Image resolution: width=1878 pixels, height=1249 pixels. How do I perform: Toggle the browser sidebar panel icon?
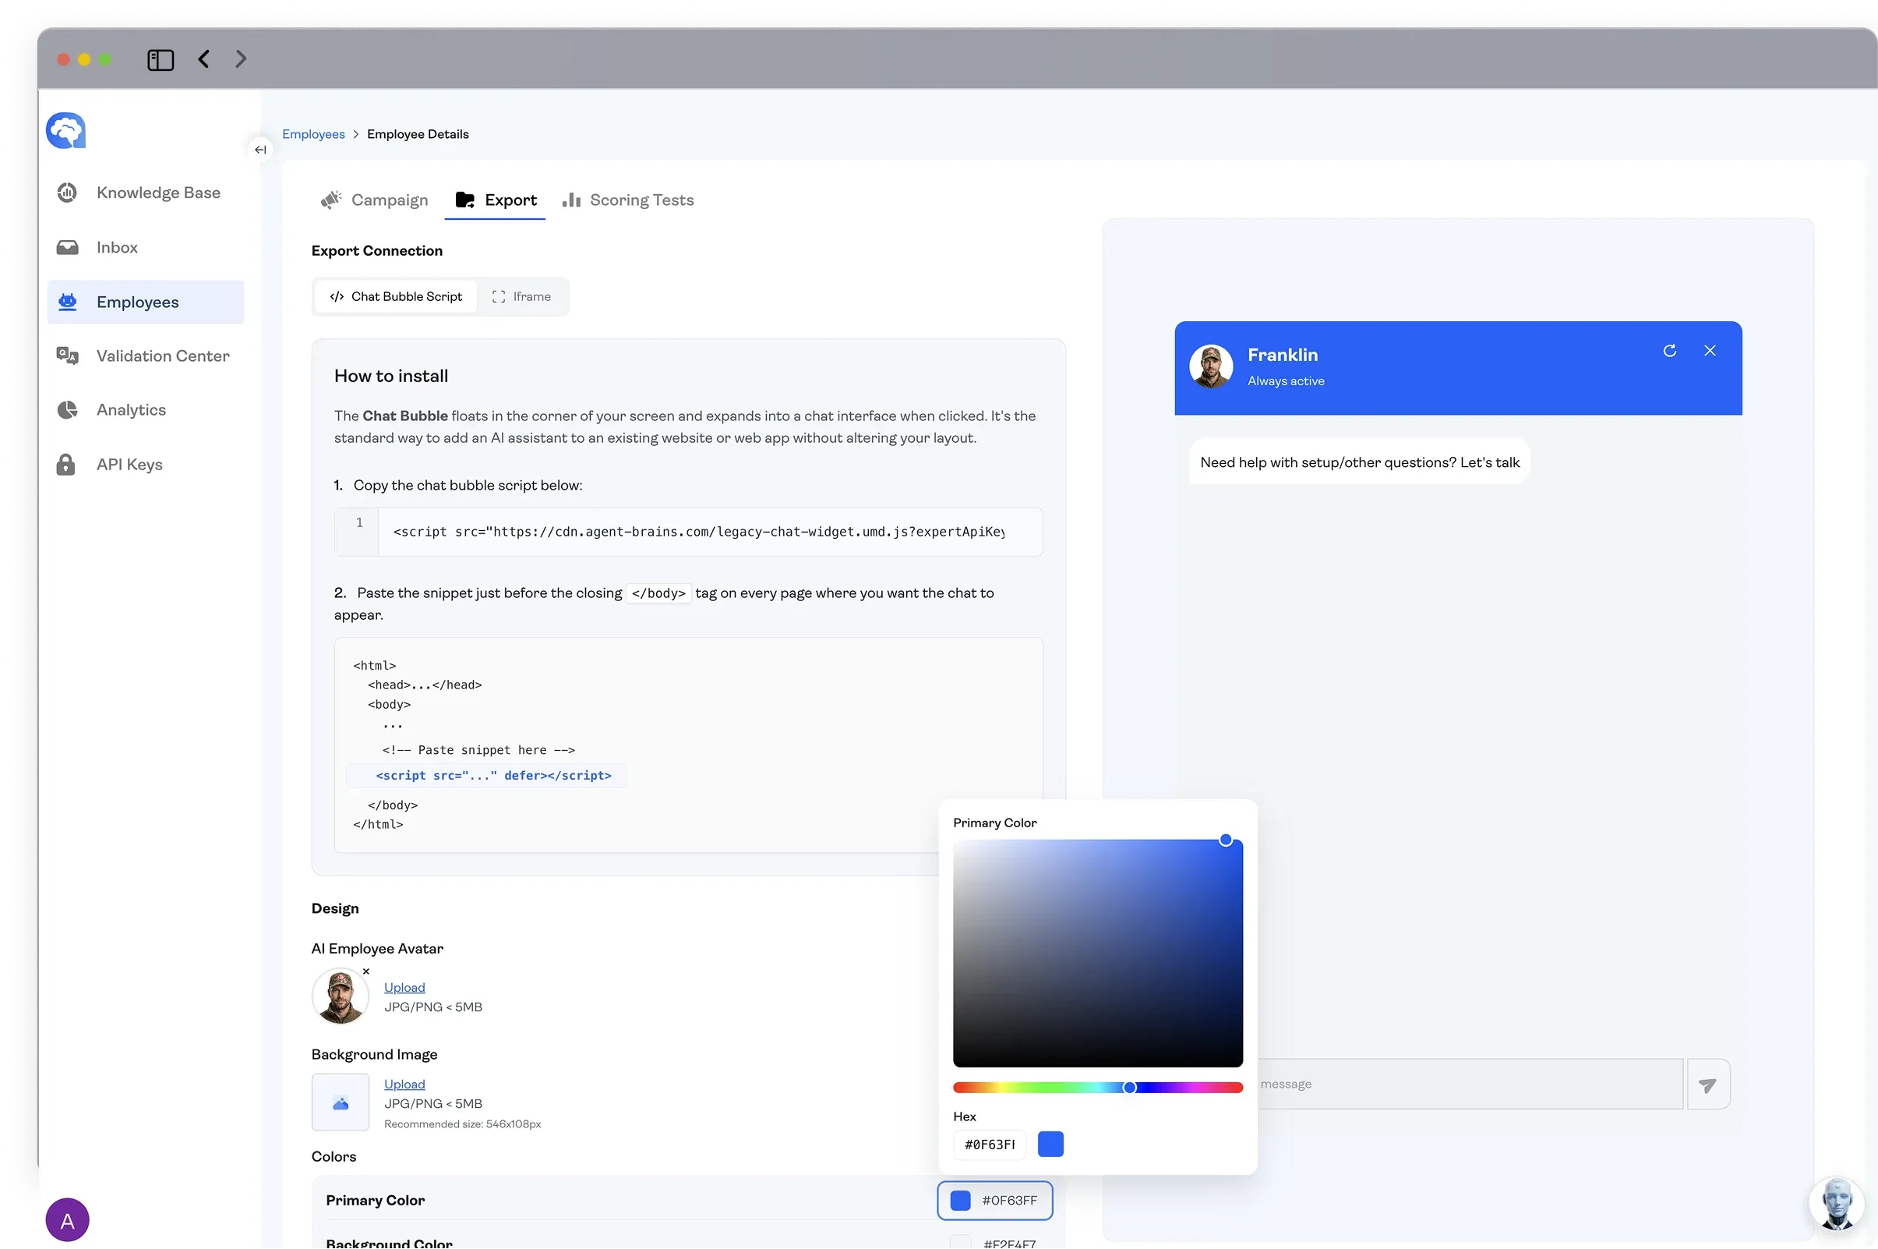[x=161, y=60]
